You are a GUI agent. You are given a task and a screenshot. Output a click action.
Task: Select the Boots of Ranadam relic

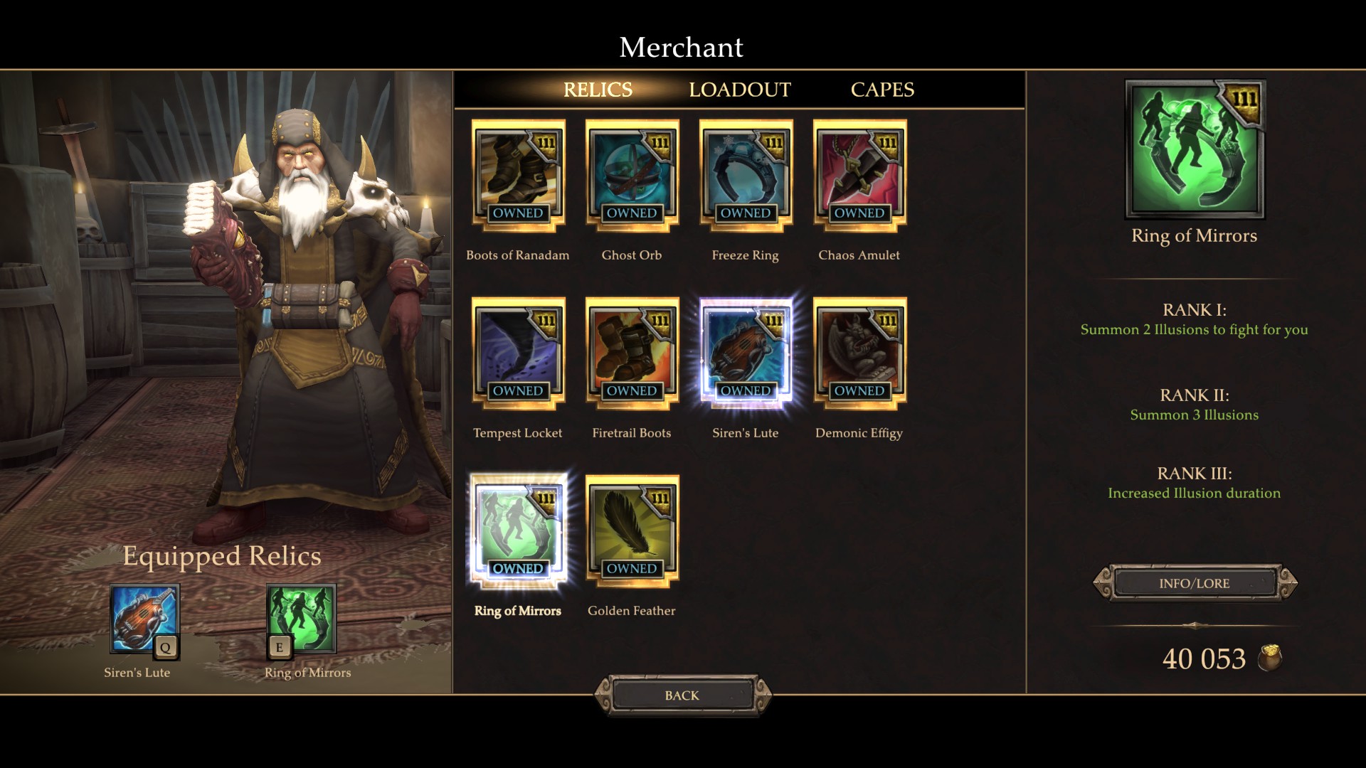(x=518, y=176)
